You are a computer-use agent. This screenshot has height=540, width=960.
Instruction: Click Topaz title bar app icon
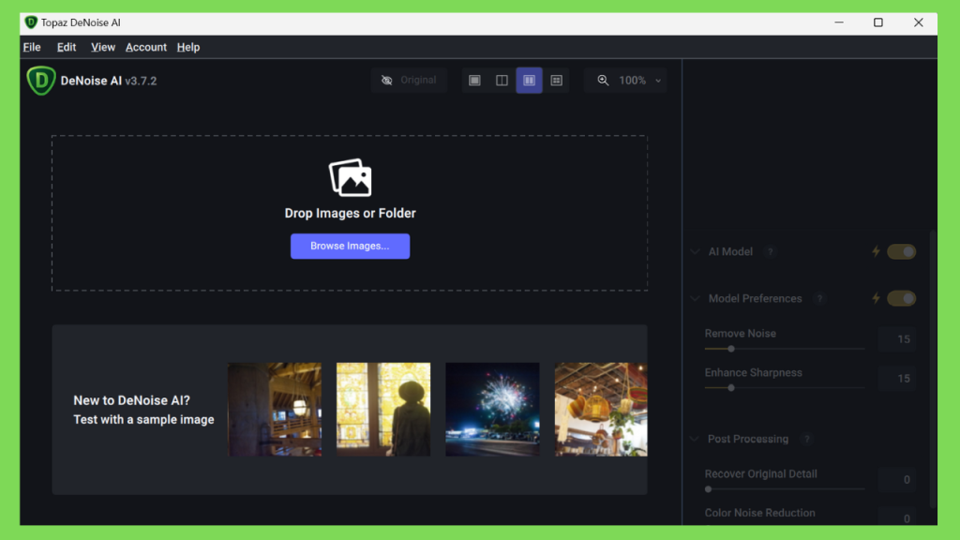click(31, 22)
